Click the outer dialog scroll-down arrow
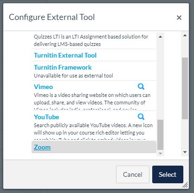This screenshot has width=194, height=193. point(185,152)
